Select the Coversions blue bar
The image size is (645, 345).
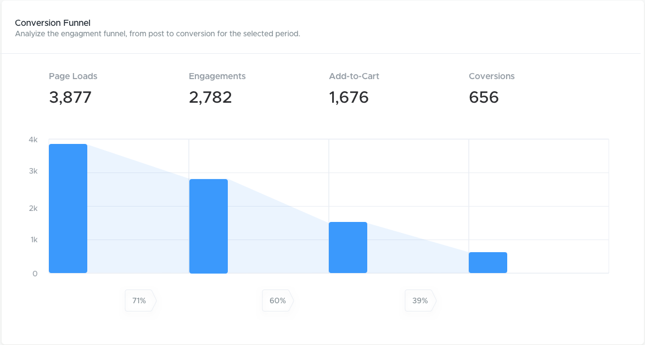[x=488, y=263]
